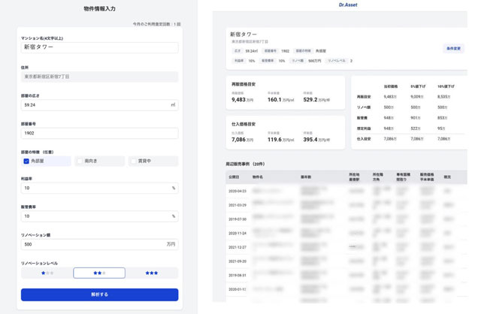Image resolution: width=481 pixels, height=314 pixels.
Task: Click the 条件変更 change conditions button
Action: (x=453, y=48)
